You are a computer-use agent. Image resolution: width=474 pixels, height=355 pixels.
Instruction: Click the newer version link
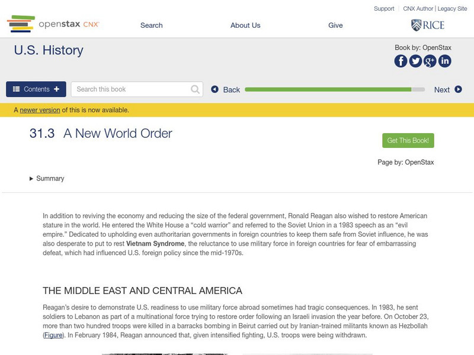pos(40,110)
